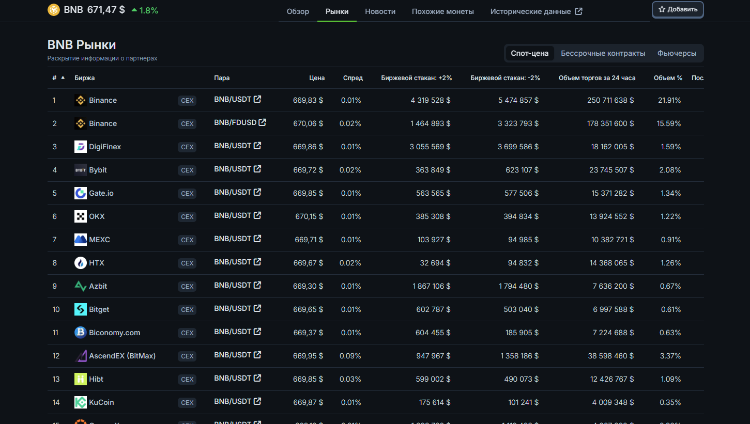This screenshot has height=424, width=750.
Task: Click the MEXC exchange logo
Action: pos(80,240)
